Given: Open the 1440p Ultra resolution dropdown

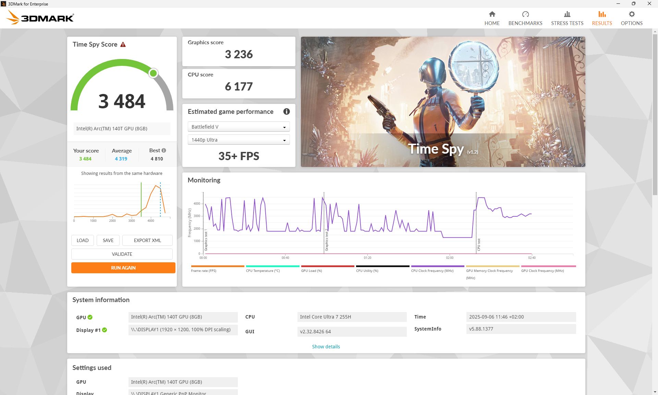Looking at the screenshot, I should 239,140.
